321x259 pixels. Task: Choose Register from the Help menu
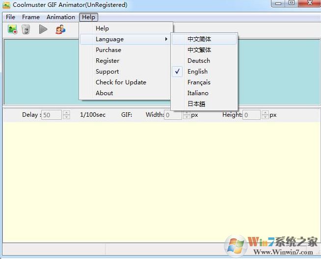(x=125, y=61)
